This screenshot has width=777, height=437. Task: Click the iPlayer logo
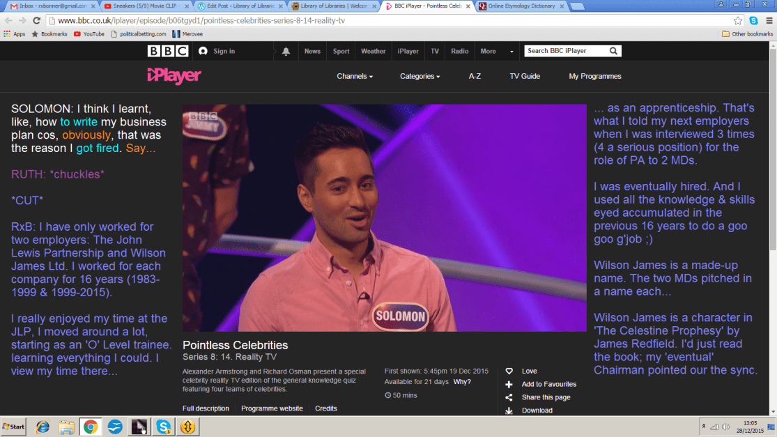coord(174,76)
